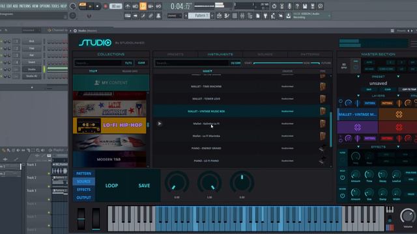This screenshot has width=417, height=234.
Task: Click the step editing mode icon
Action: pos(143,16)
